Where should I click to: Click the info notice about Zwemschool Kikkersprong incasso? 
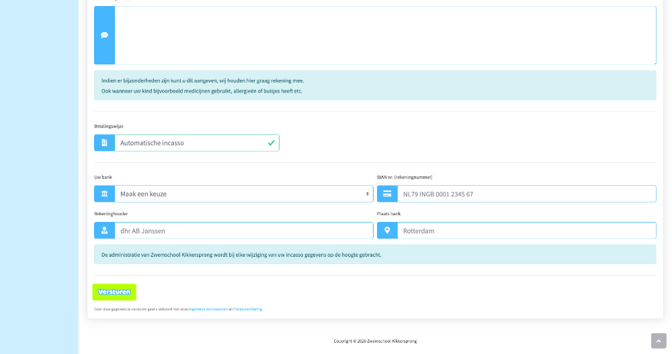click(375, 255)
